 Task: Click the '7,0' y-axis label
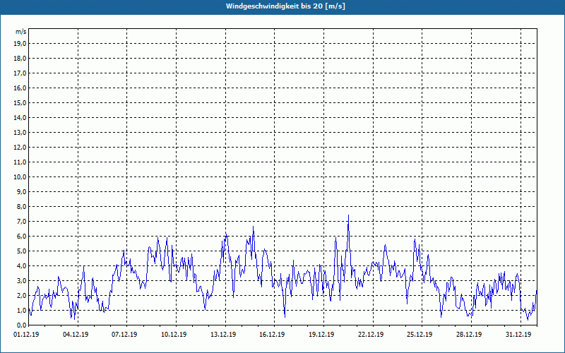[21, 222]
